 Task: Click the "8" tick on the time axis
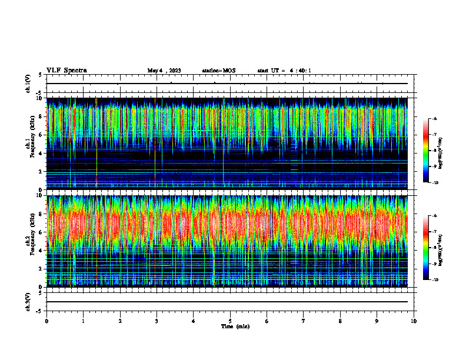tap(340, 321)
